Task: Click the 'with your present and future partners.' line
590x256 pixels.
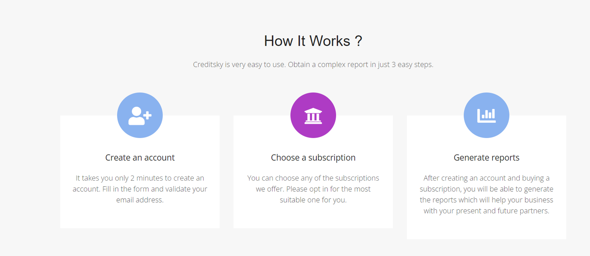Action: pyautogui.click(x=486, y=211)
